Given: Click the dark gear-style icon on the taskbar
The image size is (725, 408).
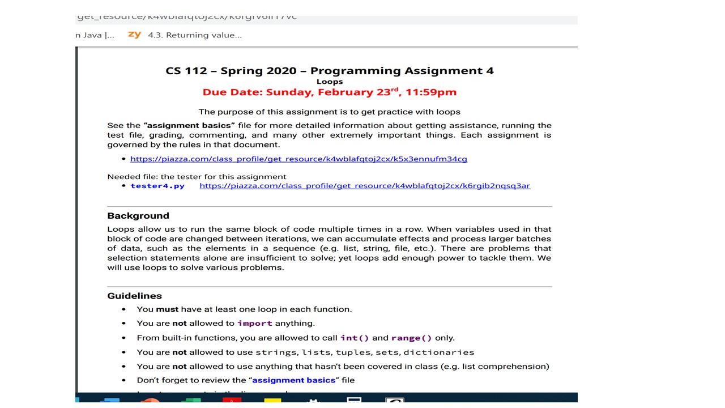Looking at the screenshot, I should (313, 401).
